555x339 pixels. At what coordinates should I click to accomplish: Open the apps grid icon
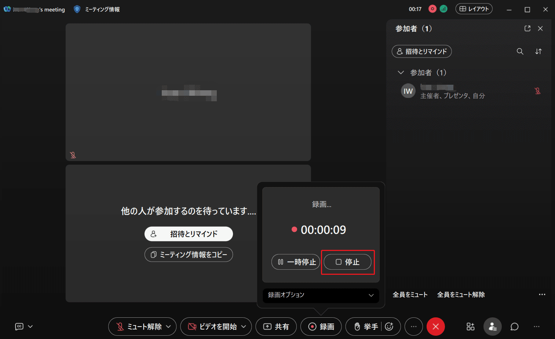click(471, 327)
